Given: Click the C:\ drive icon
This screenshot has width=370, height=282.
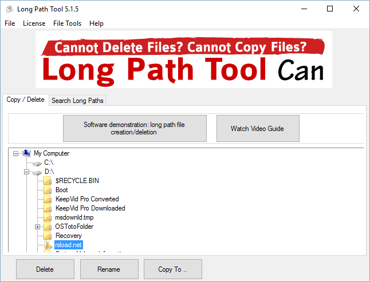Looking at the screenshot, I should click(37, 163).
